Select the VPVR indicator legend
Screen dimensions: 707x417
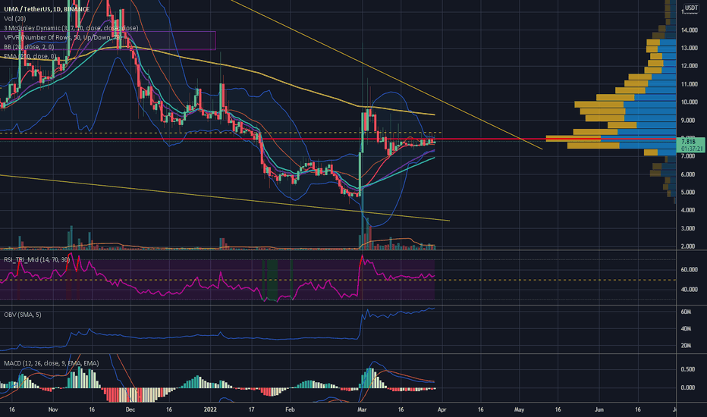coord(63,37)
